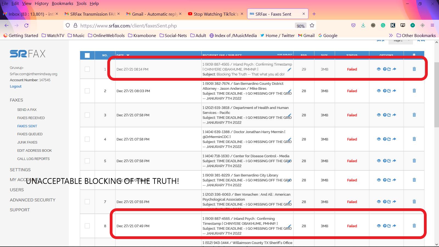The width and height of the screenshot is (439, 247).
Task: Toggle the Date column sort arrow
Action: (x=128, y=55)
